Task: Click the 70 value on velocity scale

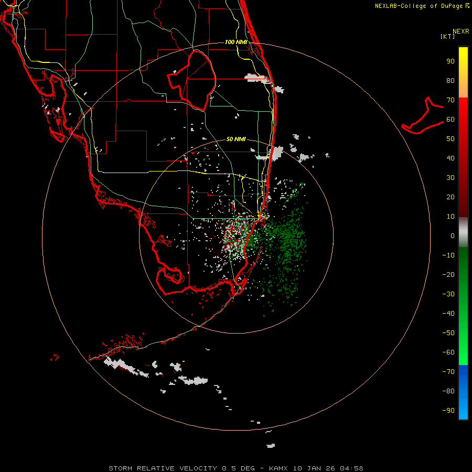Action: click(450, 100)
